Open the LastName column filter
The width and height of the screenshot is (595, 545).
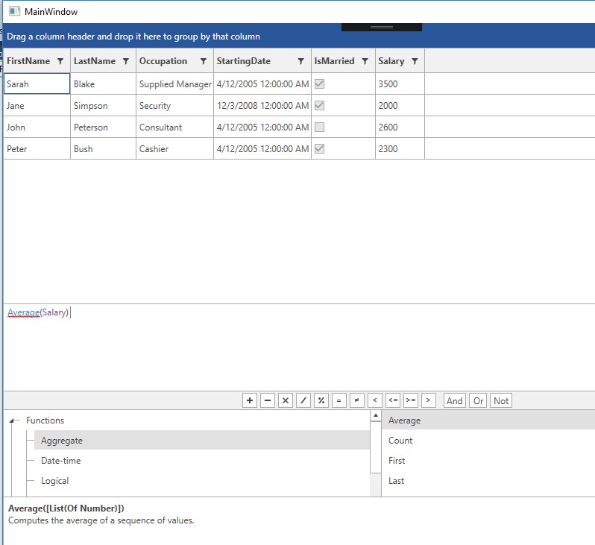[x=126, y=61]
